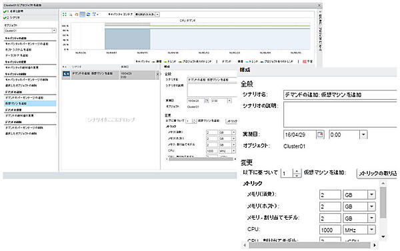Select 選択したオブジェクトの削除 under デマンドの削除
This screenshot has width=400, height=251.
(21, 134)
